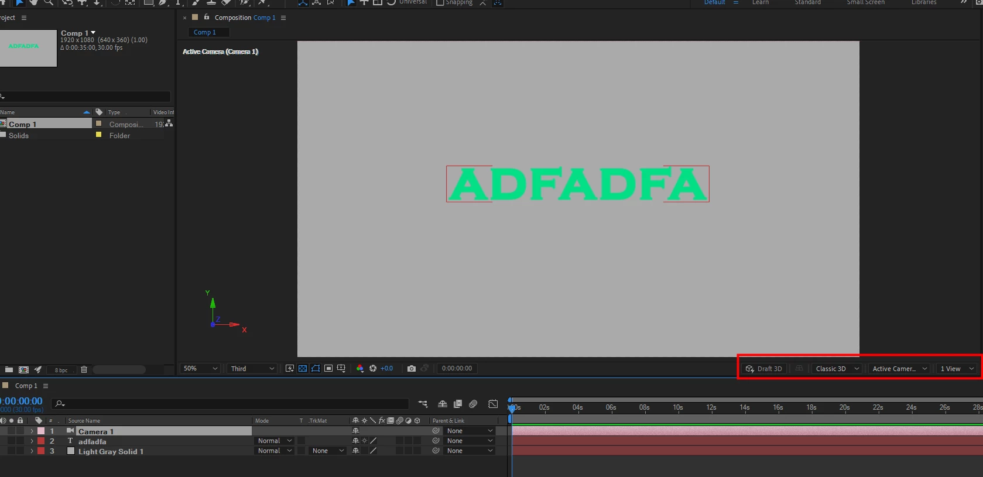Open Composition panel menu
Viewport: 983px width, 477px height.
[283, 18]
